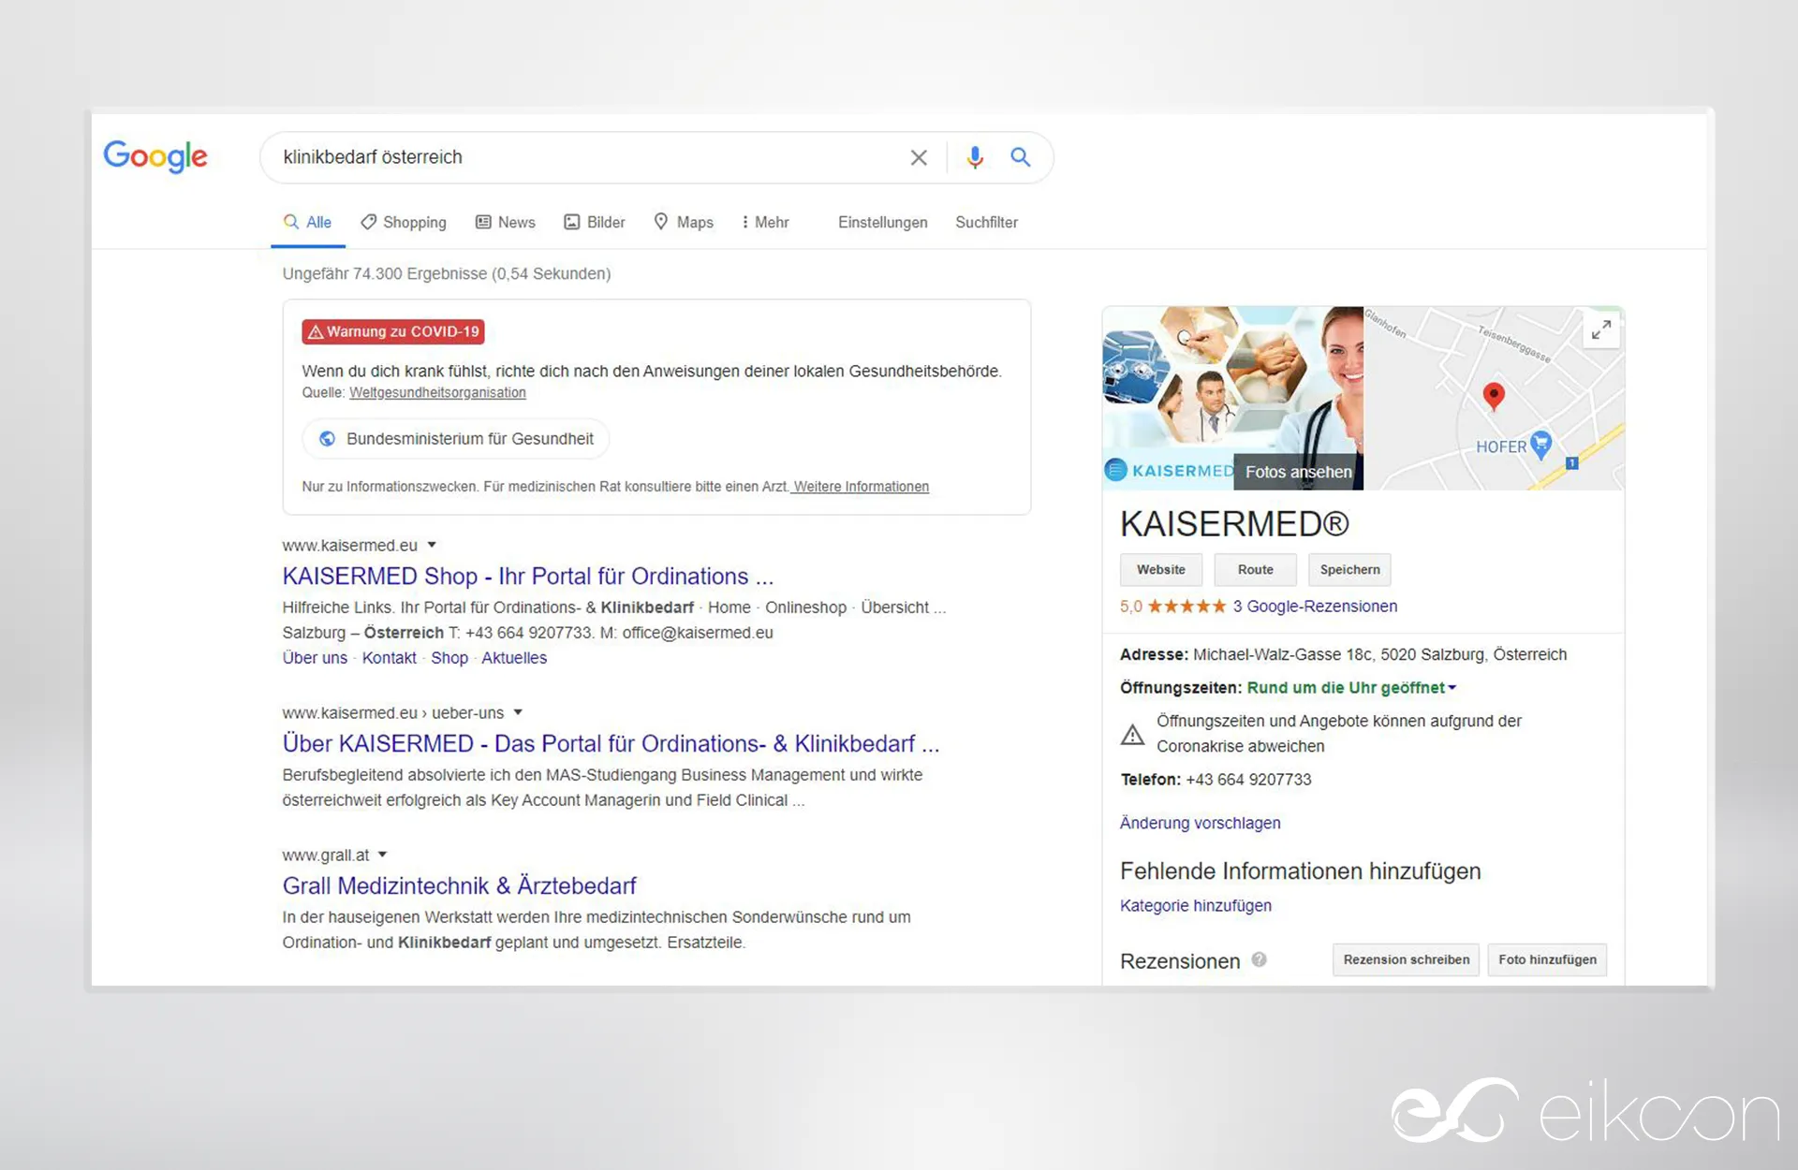Click the Bundesministerium für Gesundheit chip
Image resolution: width=1798 pixels, height=1170 pixels.
[456, 439]
